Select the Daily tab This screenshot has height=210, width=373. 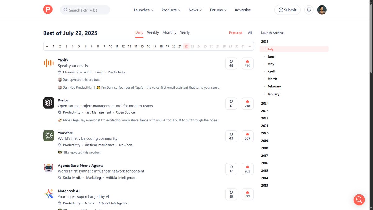[x=139, y=32]
